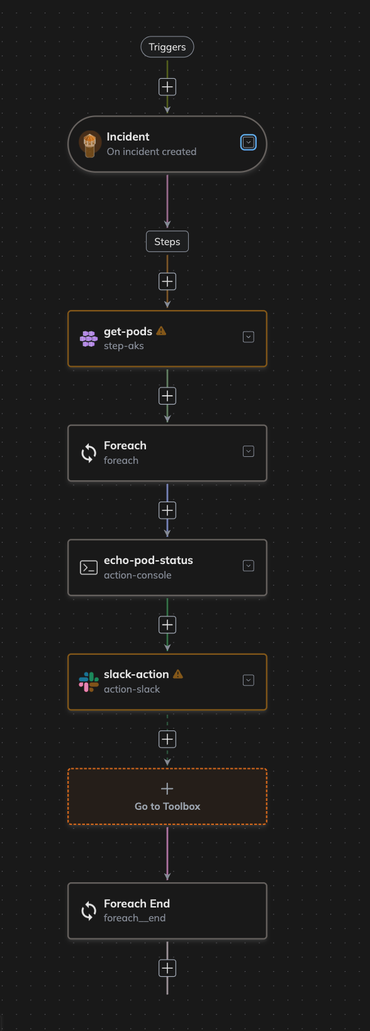Click the Triggers pill label

click(167, 47)
